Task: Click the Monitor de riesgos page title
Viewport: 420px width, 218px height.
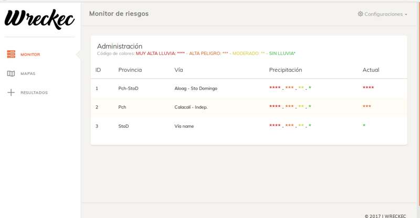Action: tap(119, 14)
